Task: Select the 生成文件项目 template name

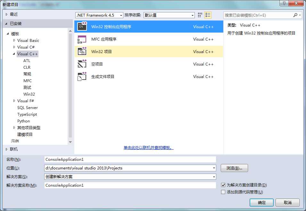Action: click(x=103, y=76)
